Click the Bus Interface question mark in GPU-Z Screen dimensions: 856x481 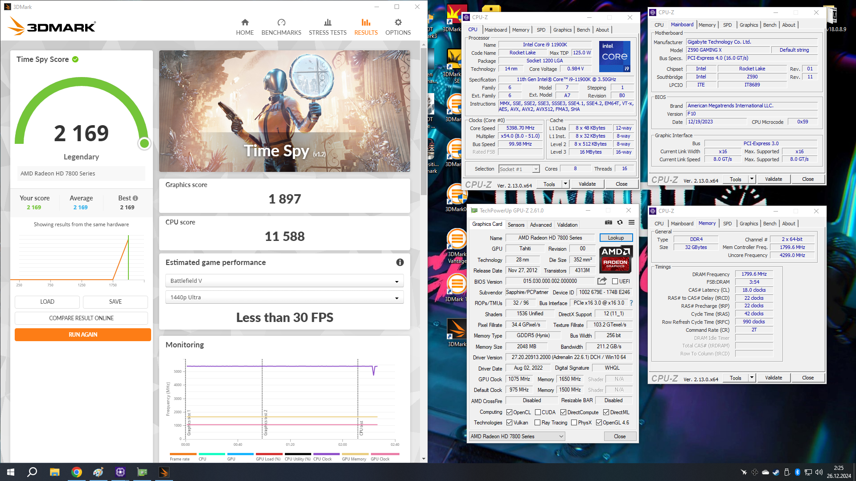[631, 303]
